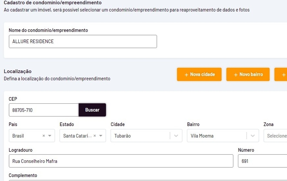Click the Nova cidade button
This screenshot has width=287, height=181.
point(199,74)
